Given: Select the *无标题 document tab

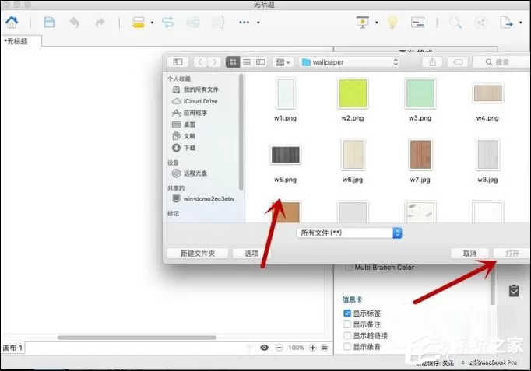Looking at the screenshot, I should (x=21, y=41).
